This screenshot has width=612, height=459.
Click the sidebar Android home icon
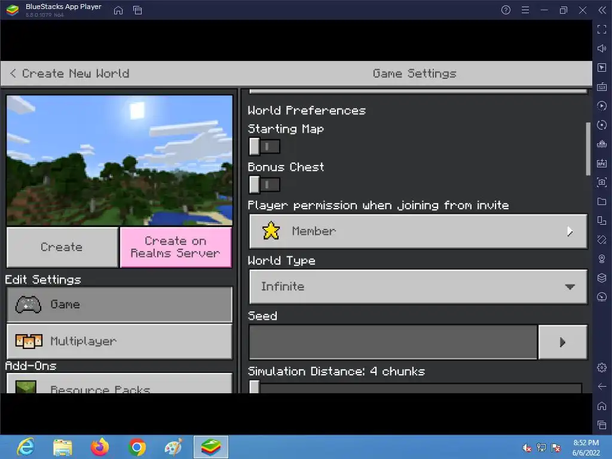coord(602,406)
